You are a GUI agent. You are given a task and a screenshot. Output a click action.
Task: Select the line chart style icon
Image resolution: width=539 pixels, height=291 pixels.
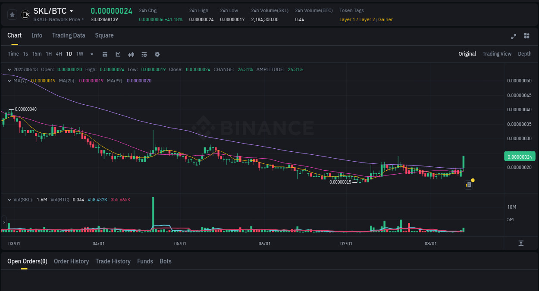click(x=118, y=54)
